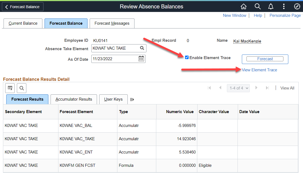Open the View Element Trace link
This screenshot has height=176, width=303.
259,70
